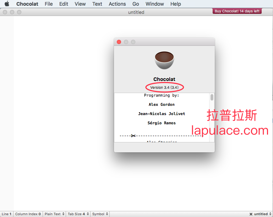Viewport: 273px width, 217px height.
Task: Click the untitled window title text
Action: 136,12
